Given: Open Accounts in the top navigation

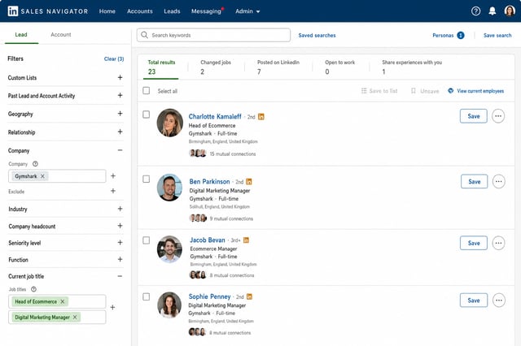Looking at the screenshot, I should coord(139,11).
